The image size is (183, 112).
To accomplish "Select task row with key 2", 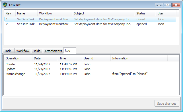I will point(90,24).
